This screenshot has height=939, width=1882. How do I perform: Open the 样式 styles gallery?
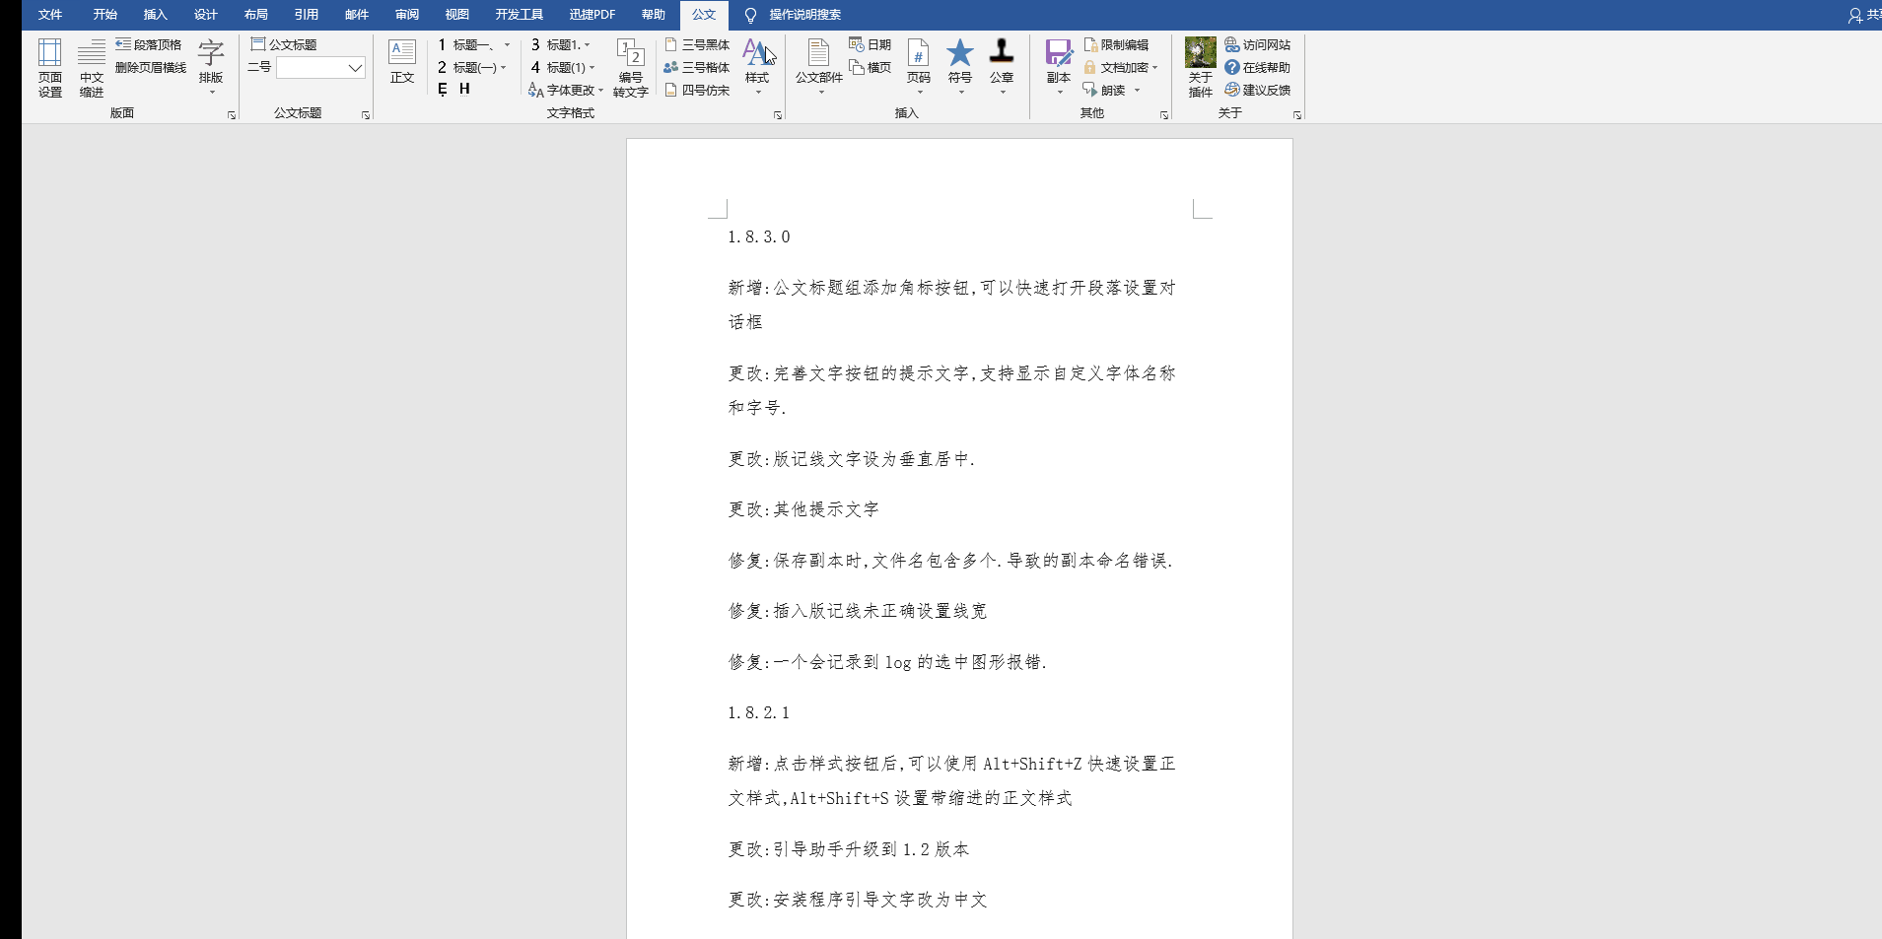[x=757, y=67]
